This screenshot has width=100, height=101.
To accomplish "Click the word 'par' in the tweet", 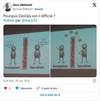I will tap(18, 21).
